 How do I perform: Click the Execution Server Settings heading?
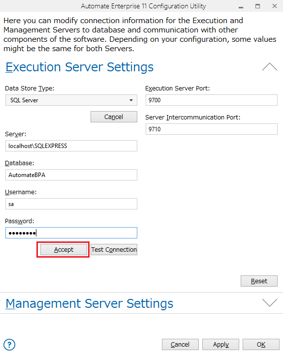pyautogui.click(x=80, y=67)
